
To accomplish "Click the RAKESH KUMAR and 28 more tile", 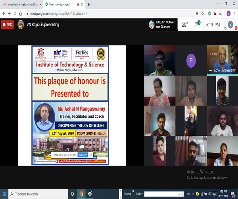I will pos(162,25).
